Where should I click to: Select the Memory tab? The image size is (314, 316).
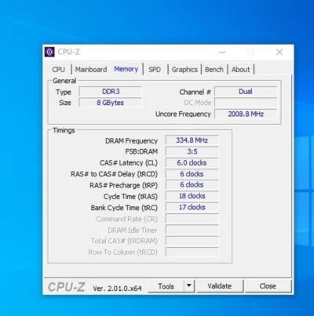(x=126, y=69)
